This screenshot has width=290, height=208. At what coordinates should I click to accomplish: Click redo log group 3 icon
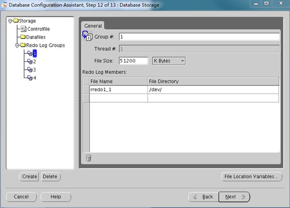tap(30, 70)
